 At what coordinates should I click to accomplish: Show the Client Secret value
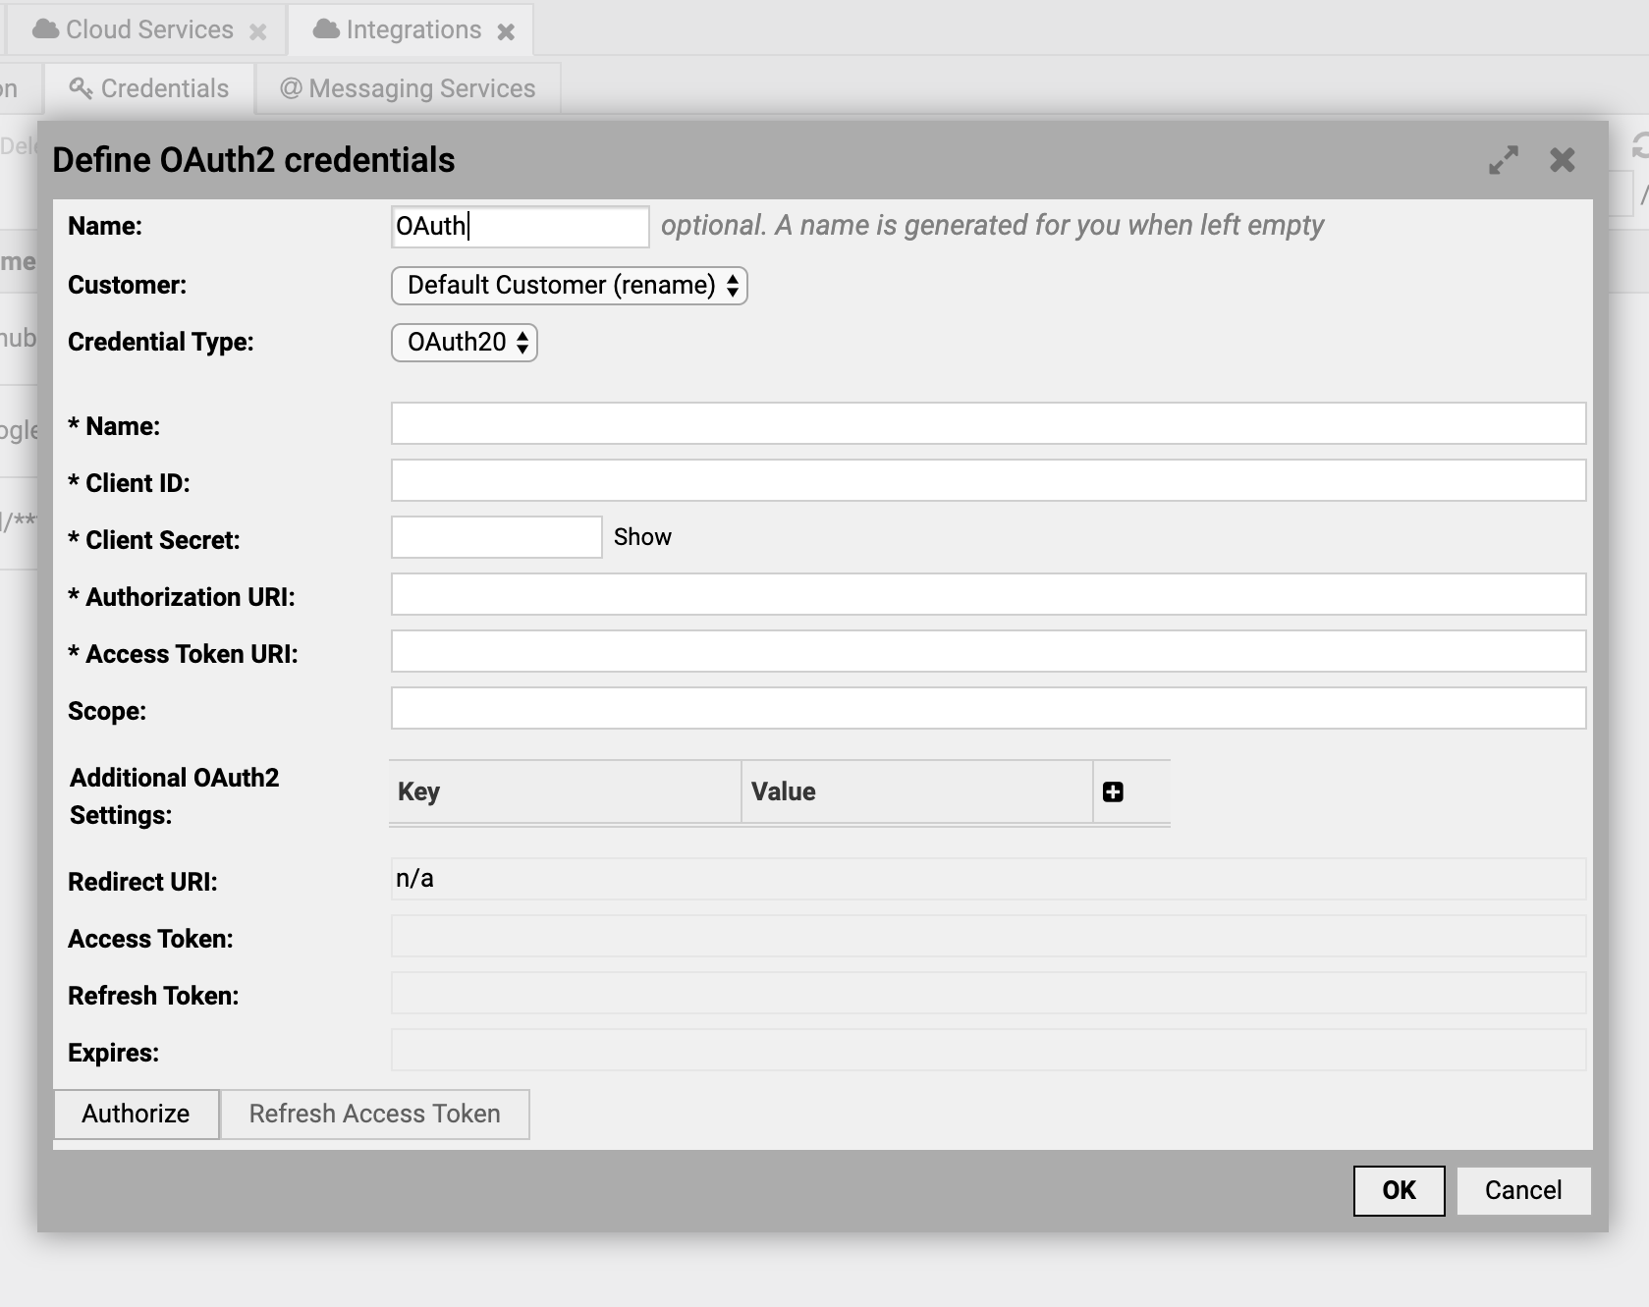pos(642,536)
